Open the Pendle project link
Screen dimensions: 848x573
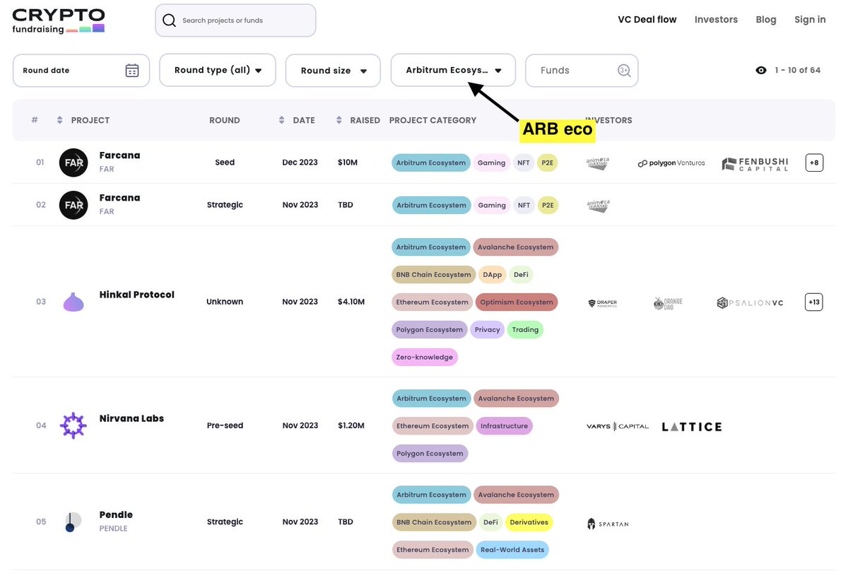[116, 515]
